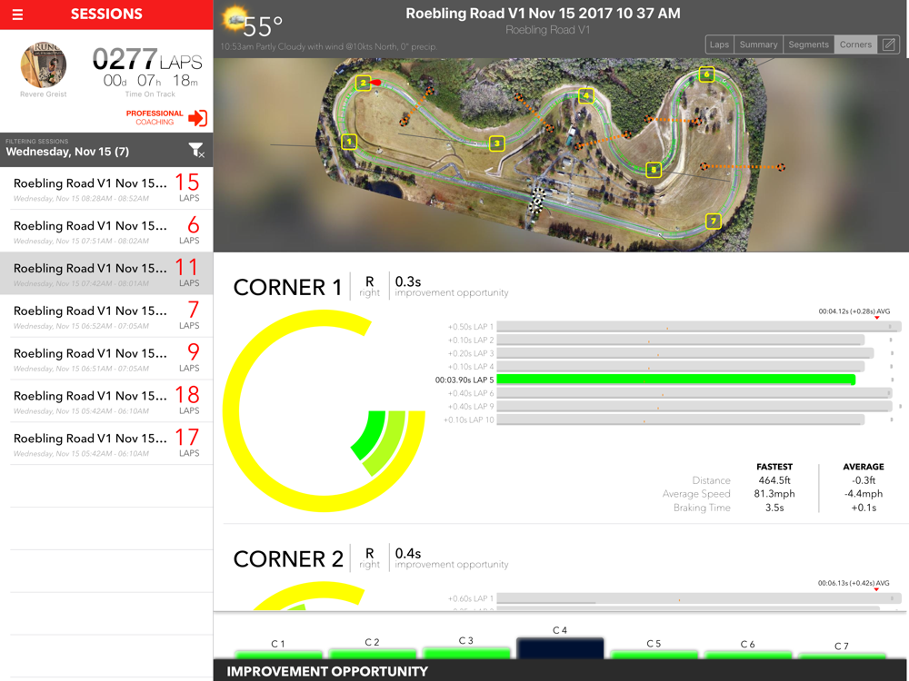Select the C 4 improvement bar
Image resolution: width=909 pixels, height=681 pixels.
click(560, 647)
